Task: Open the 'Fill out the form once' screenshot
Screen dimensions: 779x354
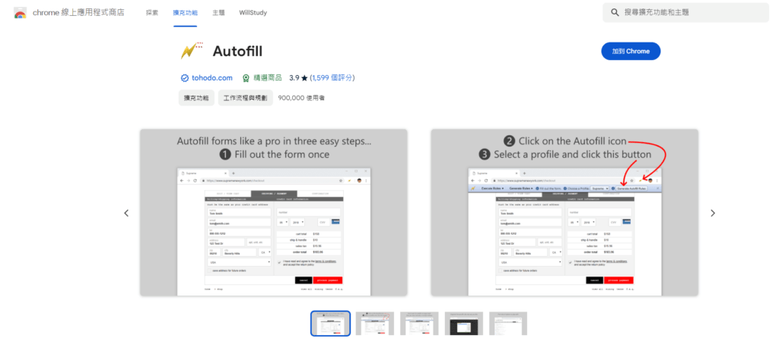Action: (274, 213)
